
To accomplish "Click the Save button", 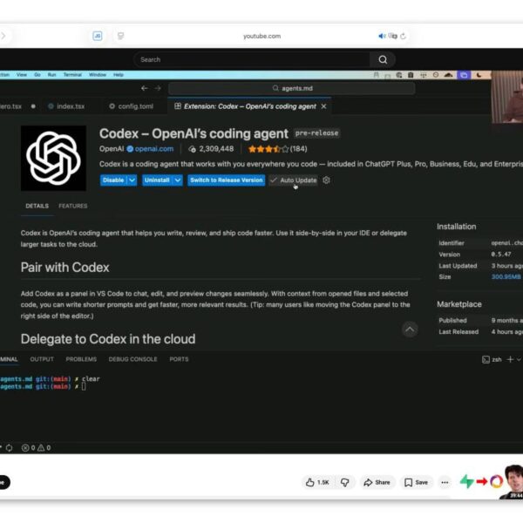I will pos(417,482).
